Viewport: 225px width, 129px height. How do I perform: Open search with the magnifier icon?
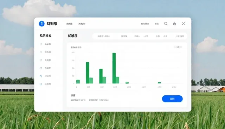[166, 23]
